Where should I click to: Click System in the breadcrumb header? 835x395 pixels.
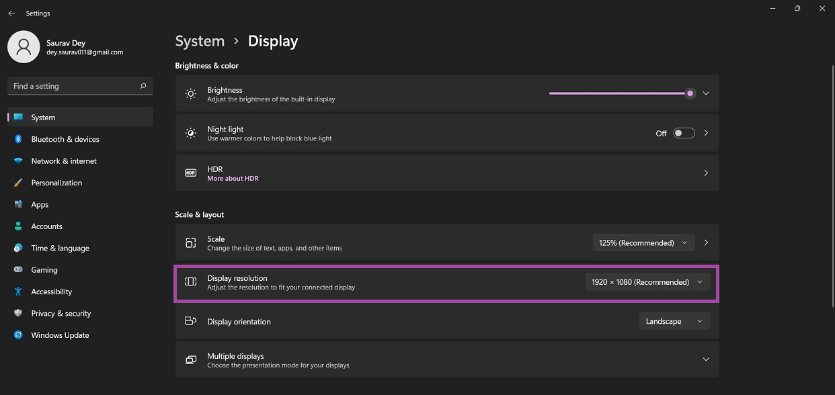200,41
